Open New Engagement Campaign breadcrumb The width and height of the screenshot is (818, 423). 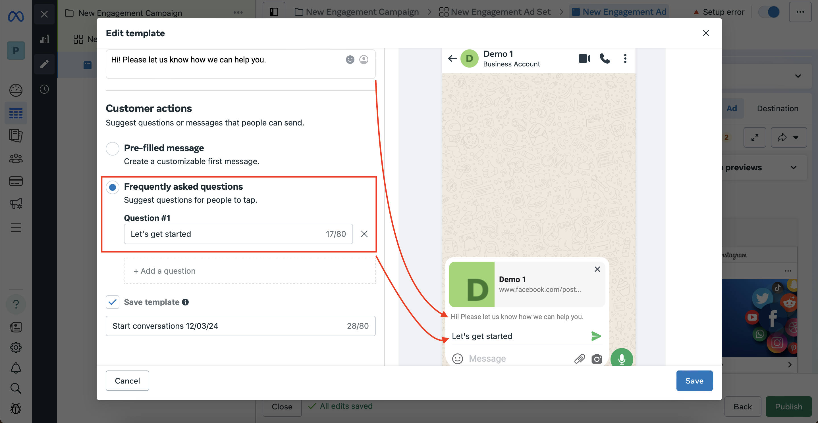point(357,12)
